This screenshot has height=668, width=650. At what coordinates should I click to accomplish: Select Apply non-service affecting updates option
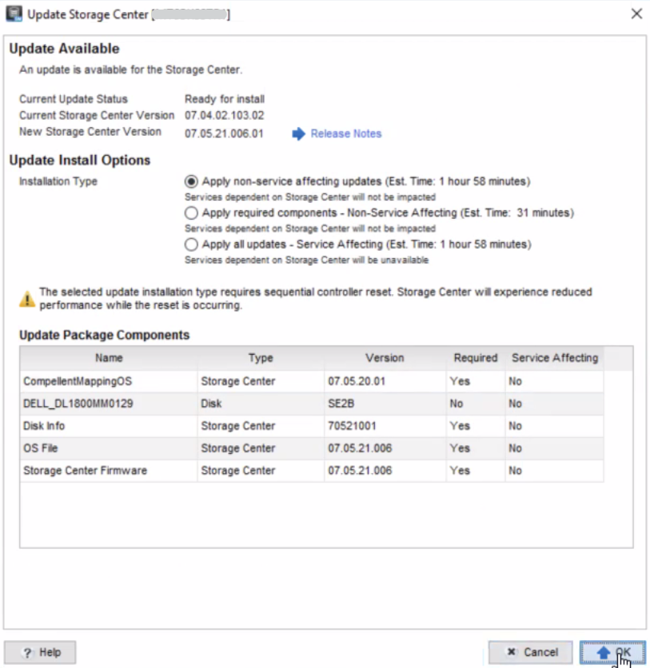tap(191, 181)
